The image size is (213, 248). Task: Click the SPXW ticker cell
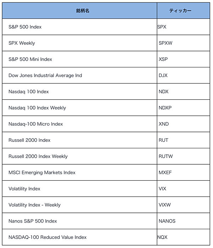pyautogui.click(x=184, y=43)
